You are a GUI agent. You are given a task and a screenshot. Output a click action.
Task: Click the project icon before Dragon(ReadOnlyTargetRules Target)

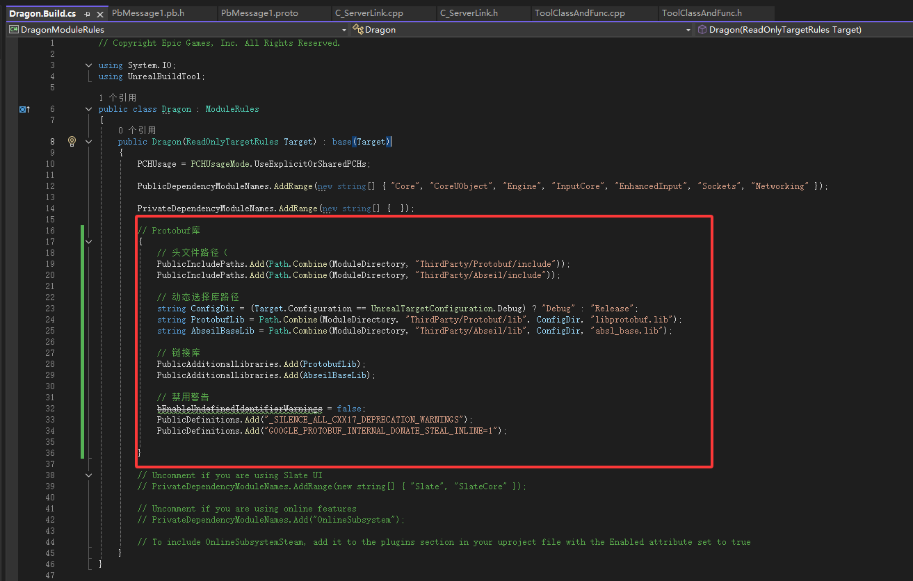pyautogui.click(x=702, y=29)
